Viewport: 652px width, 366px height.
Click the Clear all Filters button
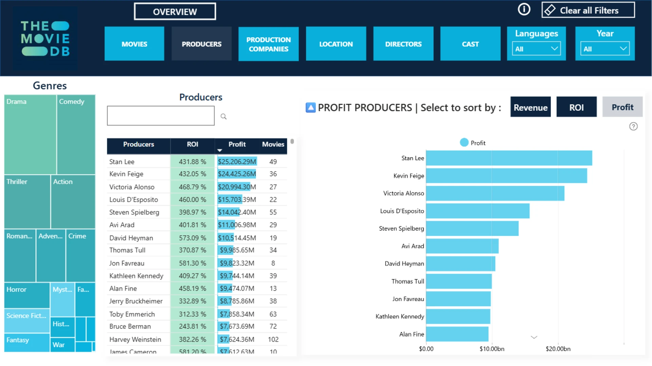[x=588, y=10]
